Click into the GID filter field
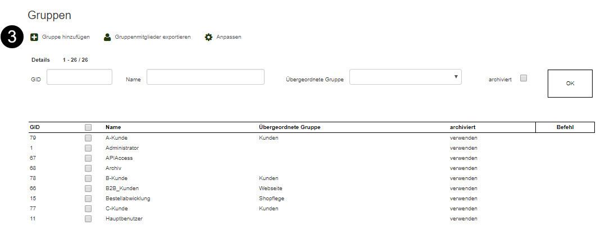Screen dimensions: 596x235 (80, 77)
